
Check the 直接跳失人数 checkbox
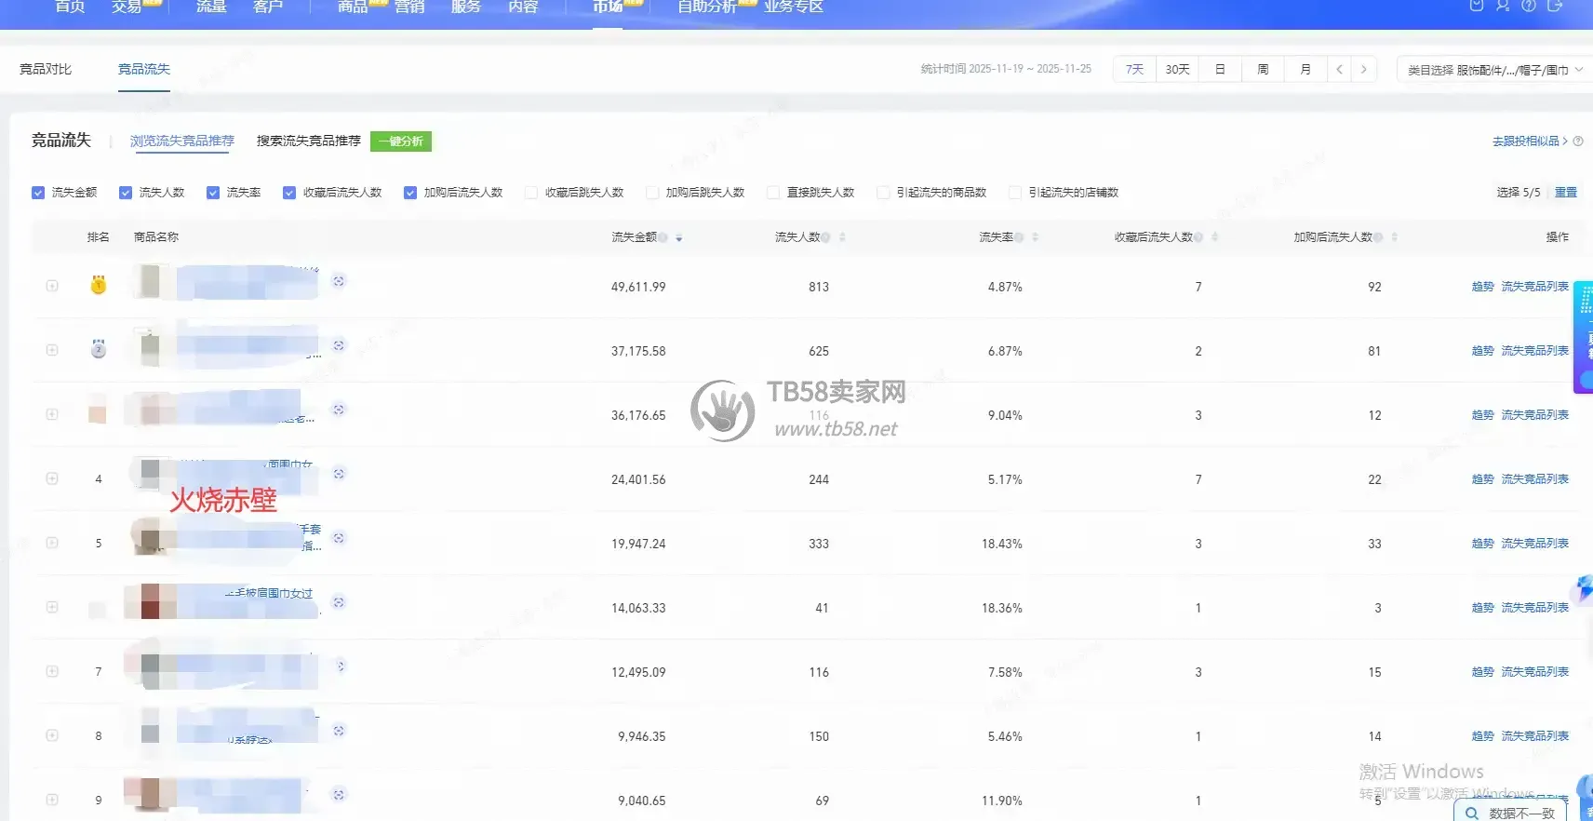773,193
